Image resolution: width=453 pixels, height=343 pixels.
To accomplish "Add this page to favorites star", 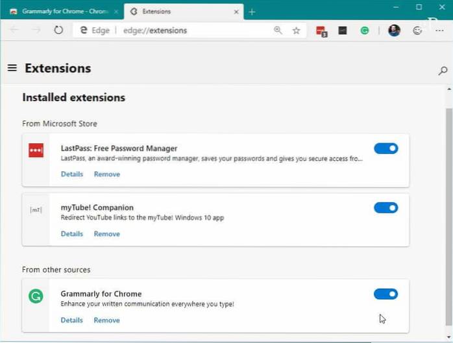I will [296, 30].
